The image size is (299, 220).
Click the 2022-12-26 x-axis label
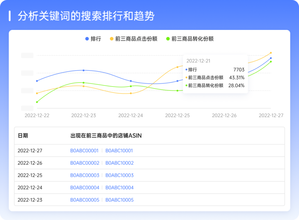click(224, 116)
